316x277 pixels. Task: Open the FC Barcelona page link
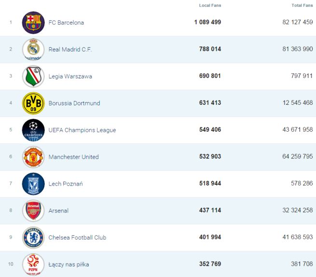(x=66, y=23)
